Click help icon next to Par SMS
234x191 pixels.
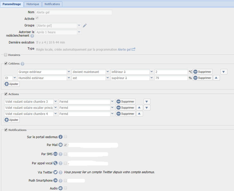61,154
